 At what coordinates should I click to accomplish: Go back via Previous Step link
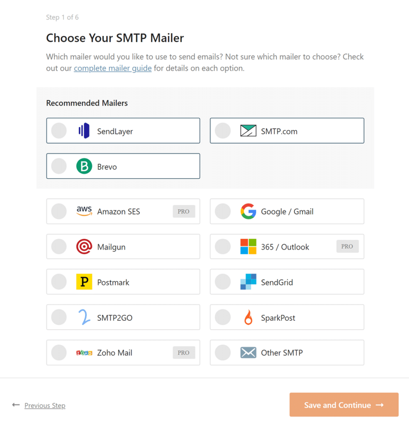pos(45,405)
